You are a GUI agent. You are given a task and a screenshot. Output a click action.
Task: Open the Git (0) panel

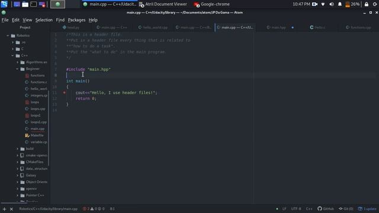[x=346, y=209]
